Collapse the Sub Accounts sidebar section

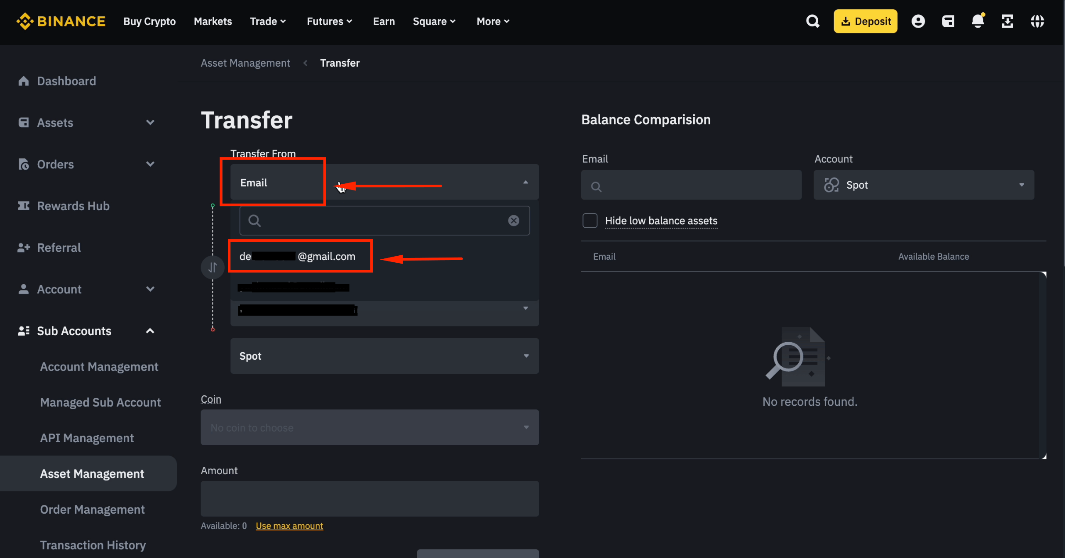(150, 331)
